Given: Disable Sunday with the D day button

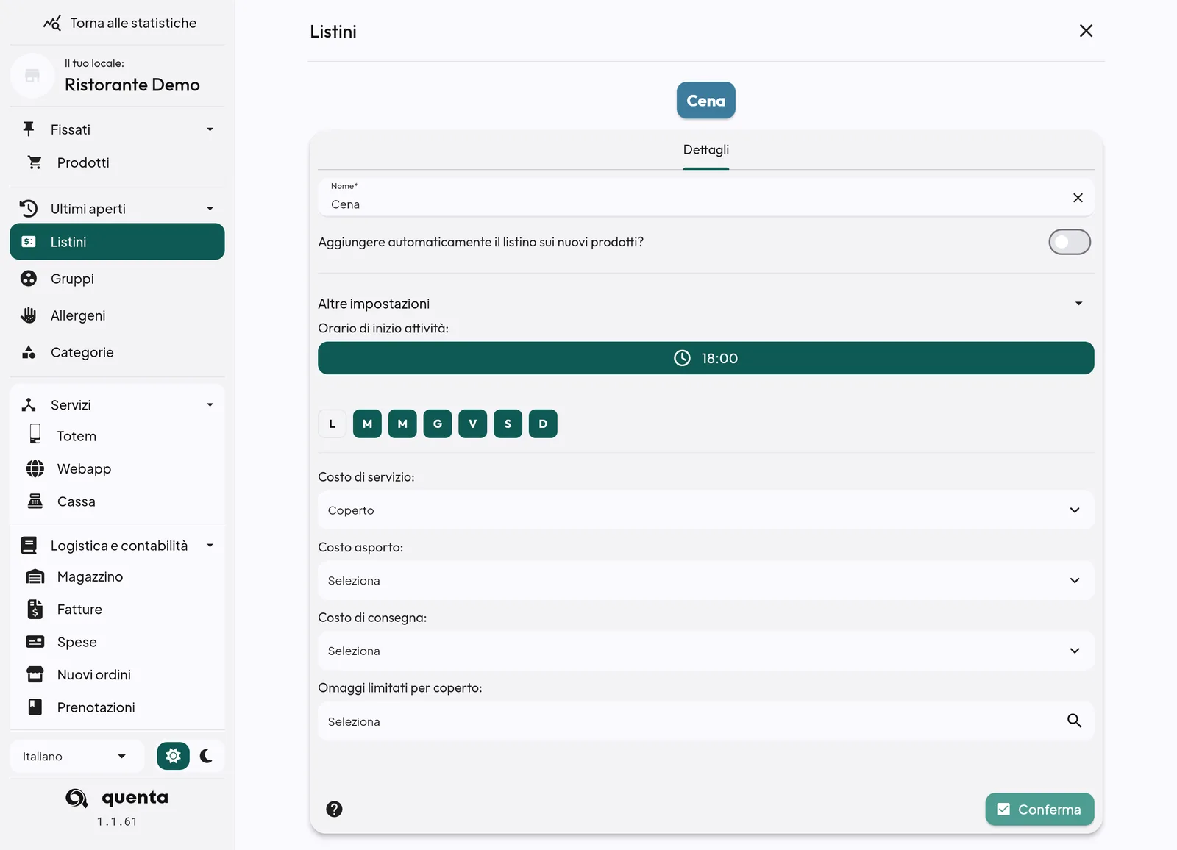Looking at the screenshot, I should point(543,424).
